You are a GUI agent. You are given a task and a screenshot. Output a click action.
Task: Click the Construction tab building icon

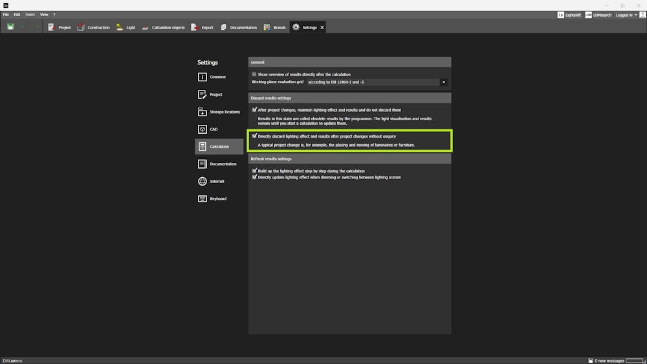[x=81, y=27]
